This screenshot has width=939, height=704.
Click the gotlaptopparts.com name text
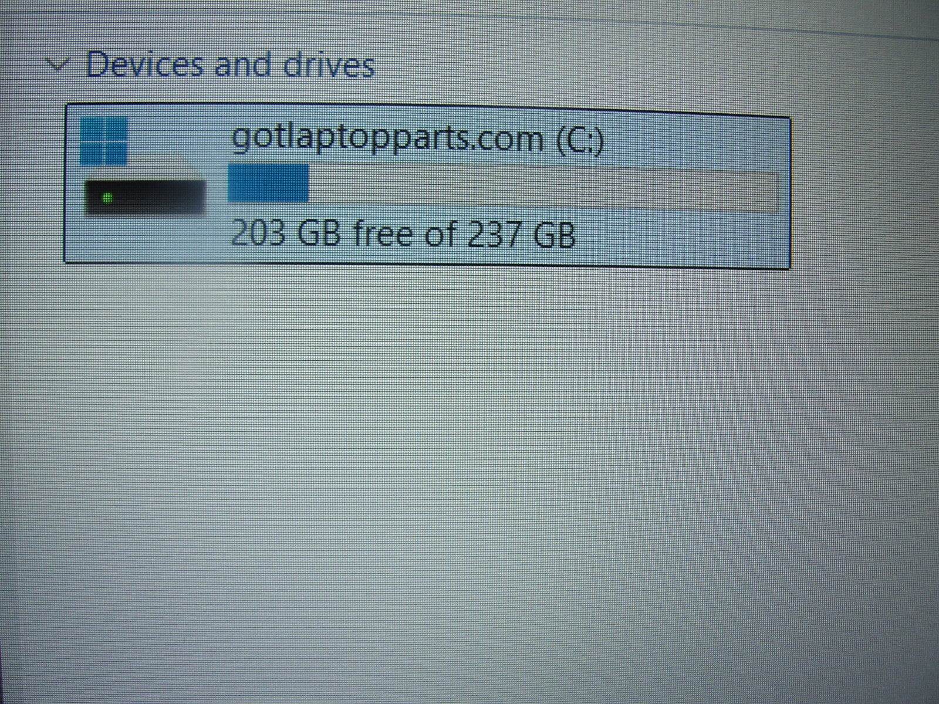point(387,140)
